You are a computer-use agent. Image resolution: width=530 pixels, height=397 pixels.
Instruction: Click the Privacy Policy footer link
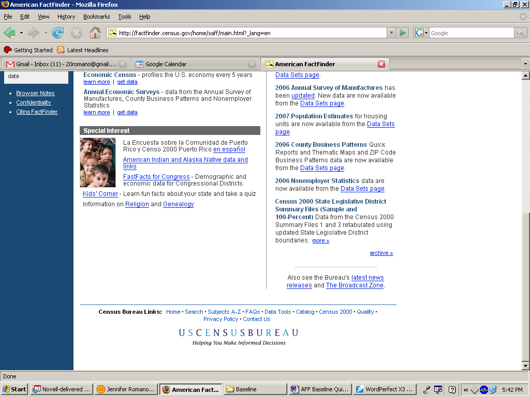220,319
